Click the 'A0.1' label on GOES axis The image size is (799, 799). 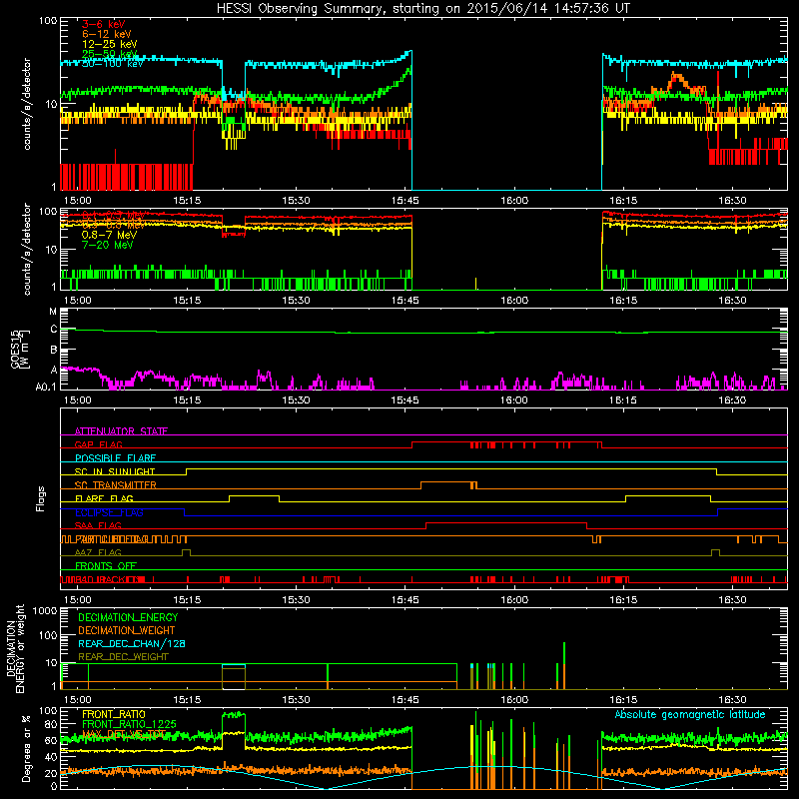46,388
